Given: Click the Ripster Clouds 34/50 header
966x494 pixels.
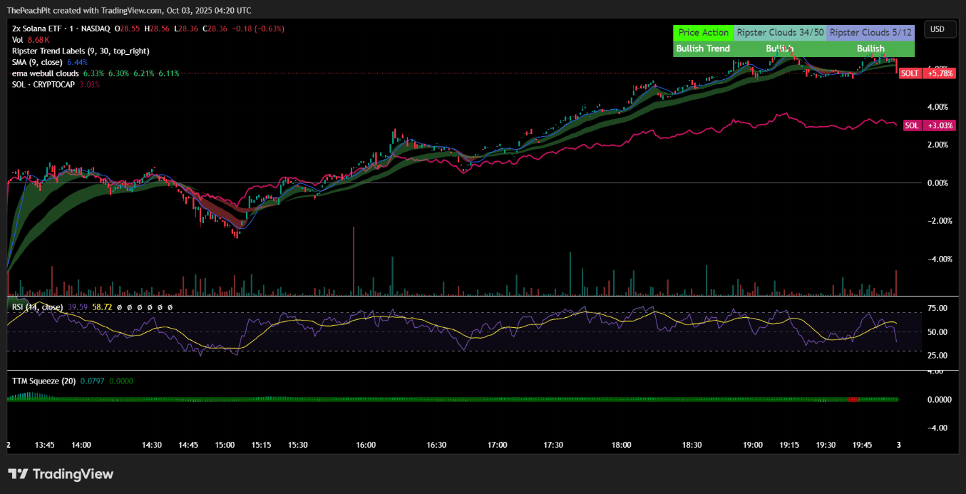Looking at the screenshot, I should tap(780, 33).
